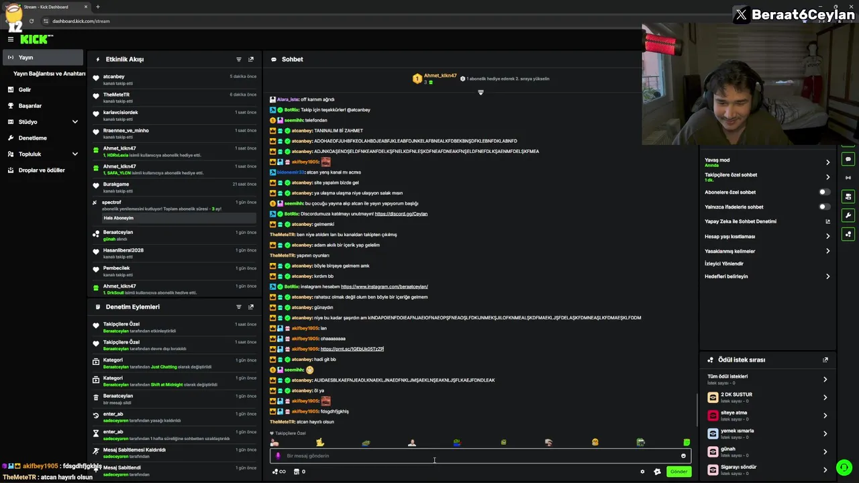The image size is (859, 483).
Task: Open Yasaklanmış kelimeler arrow
Action: pyautogui.click(x=827, y=251)
